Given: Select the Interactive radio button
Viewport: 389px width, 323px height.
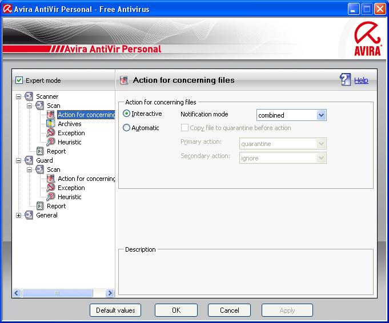Looking at the screenshot, I should 127,114.
